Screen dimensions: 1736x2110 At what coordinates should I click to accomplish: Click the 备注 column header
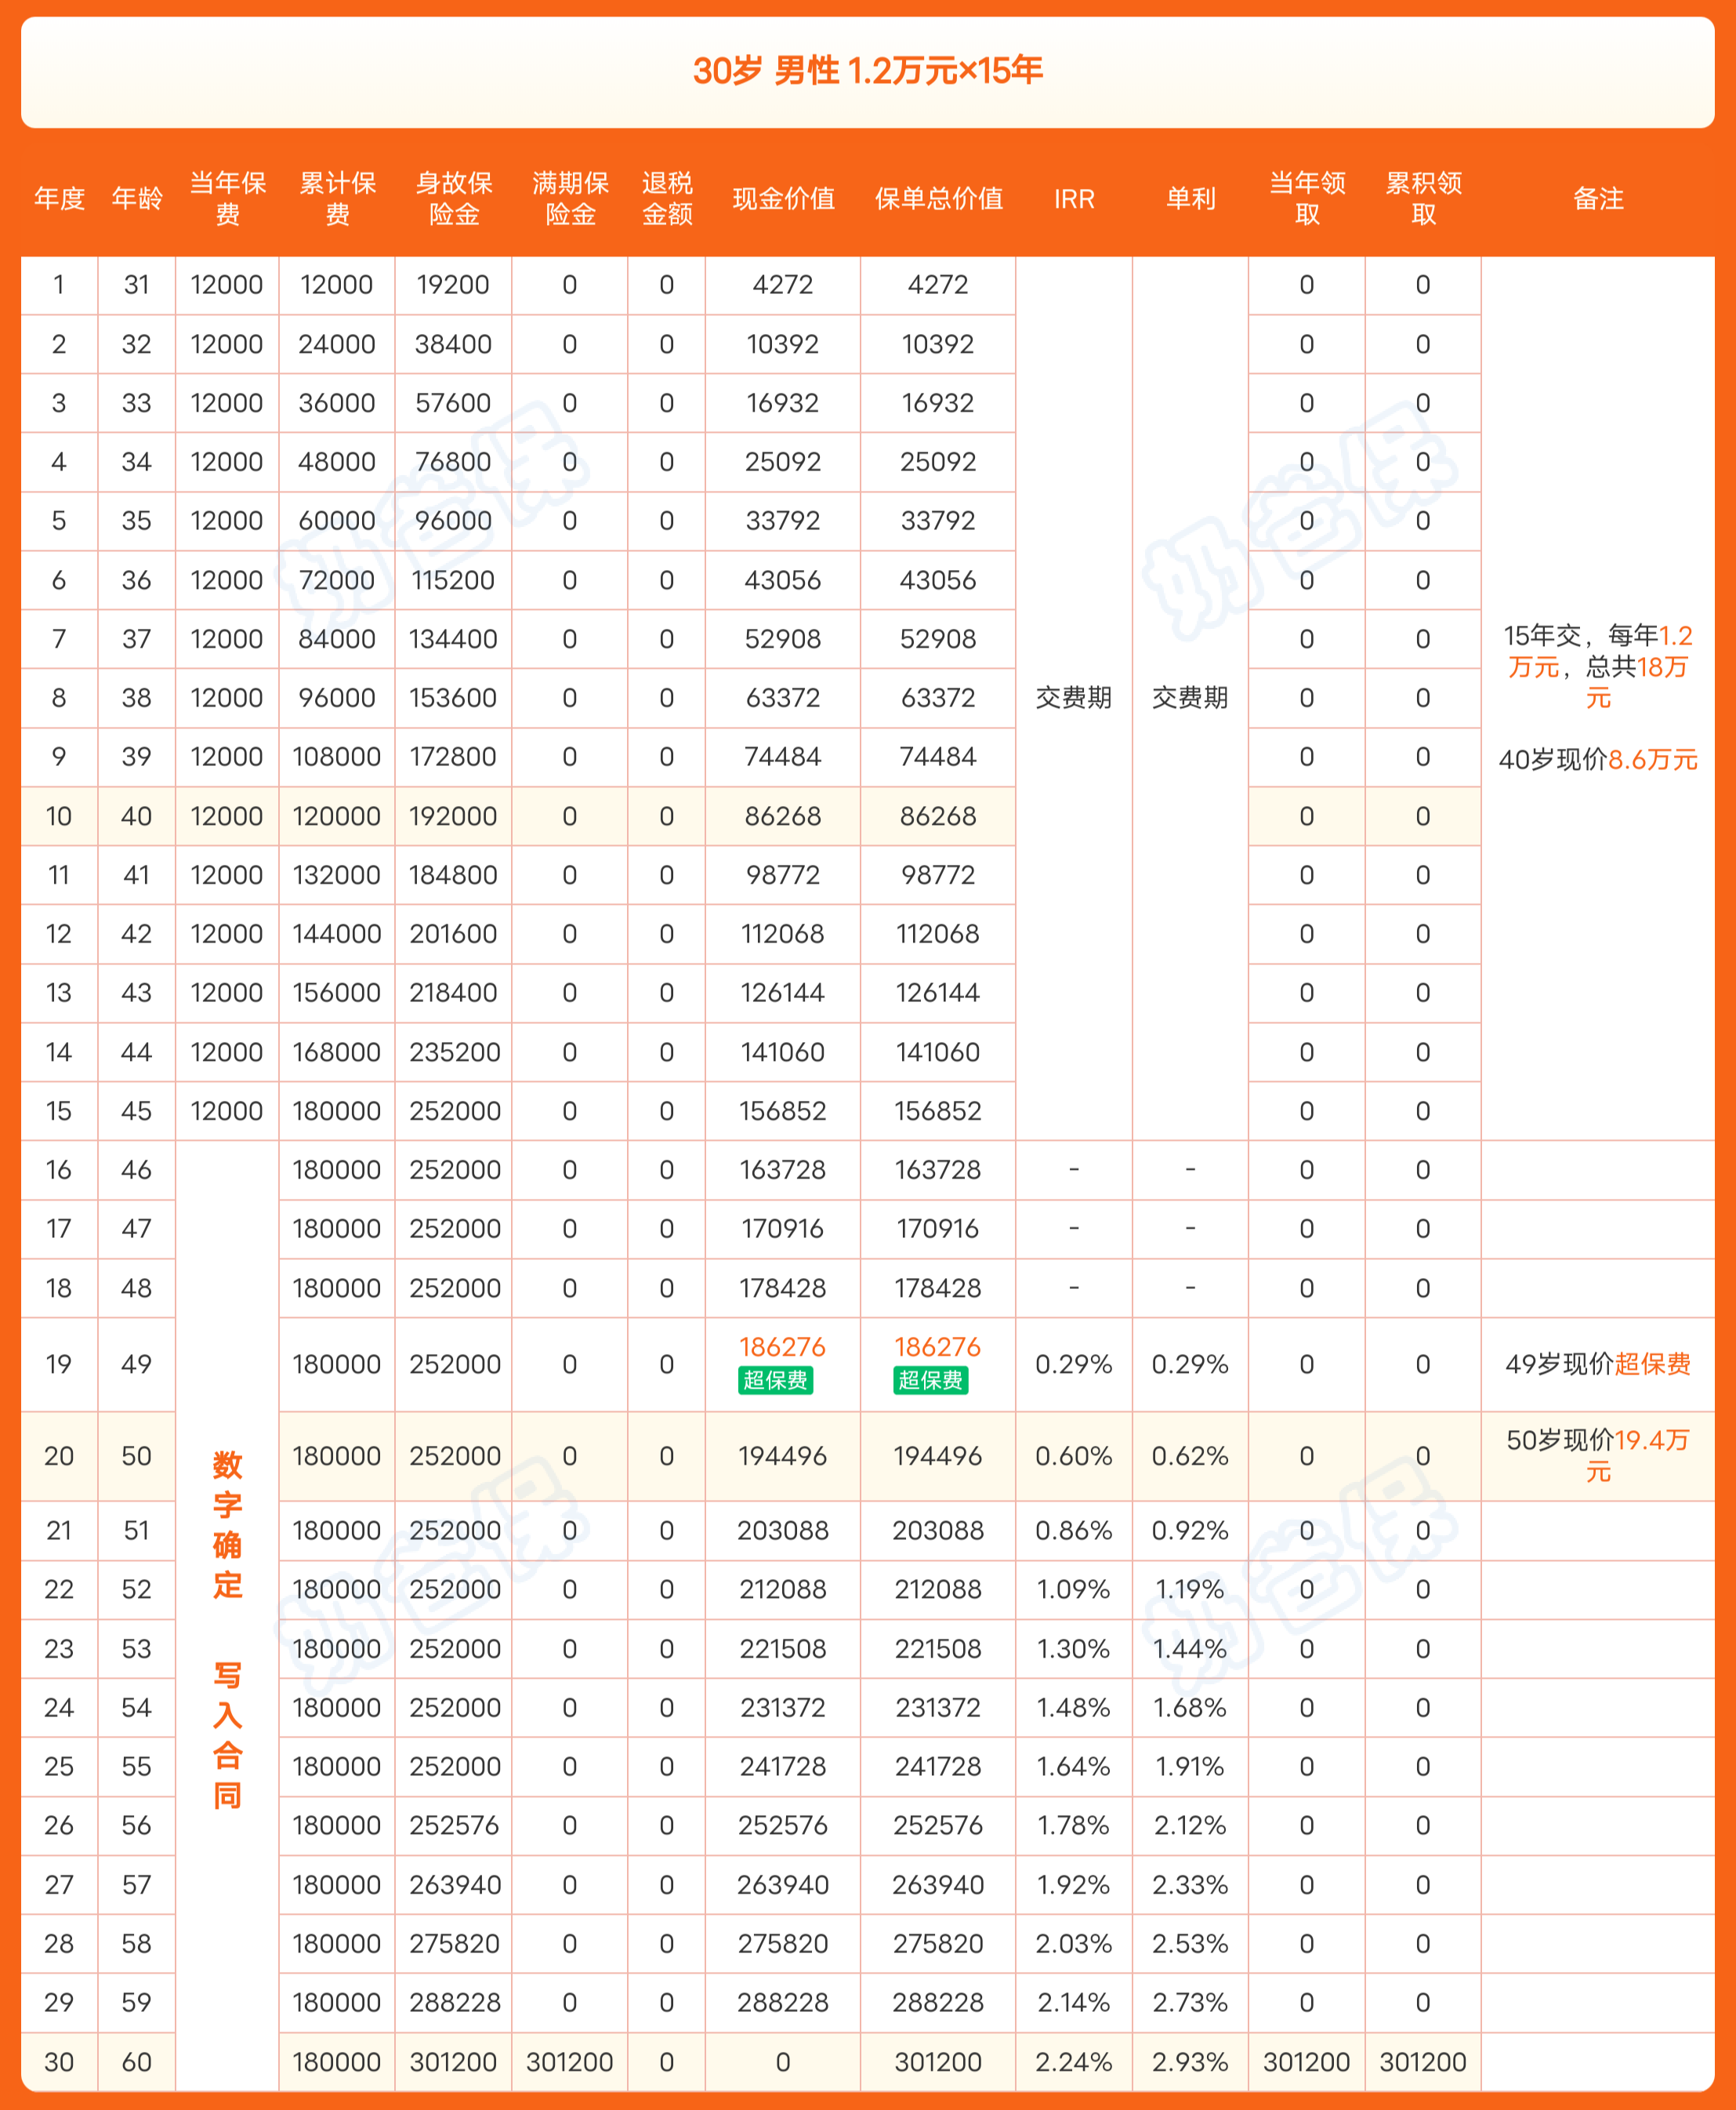1598,200
